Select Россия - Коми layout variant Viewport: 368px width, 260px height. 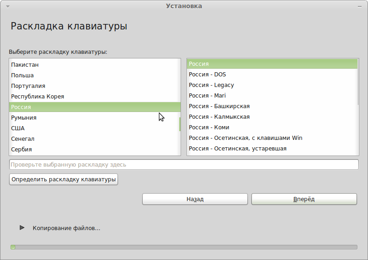[x=272, y=127]
